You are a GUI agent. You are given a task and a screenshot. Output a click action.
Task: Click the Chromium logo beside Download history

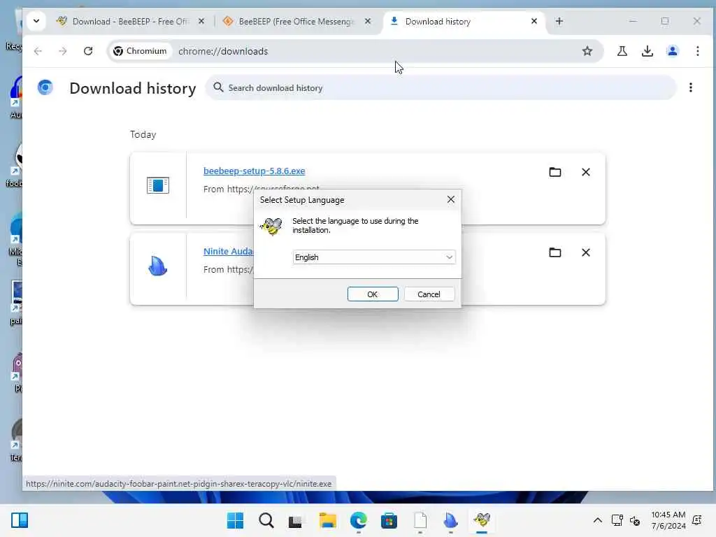45,87
